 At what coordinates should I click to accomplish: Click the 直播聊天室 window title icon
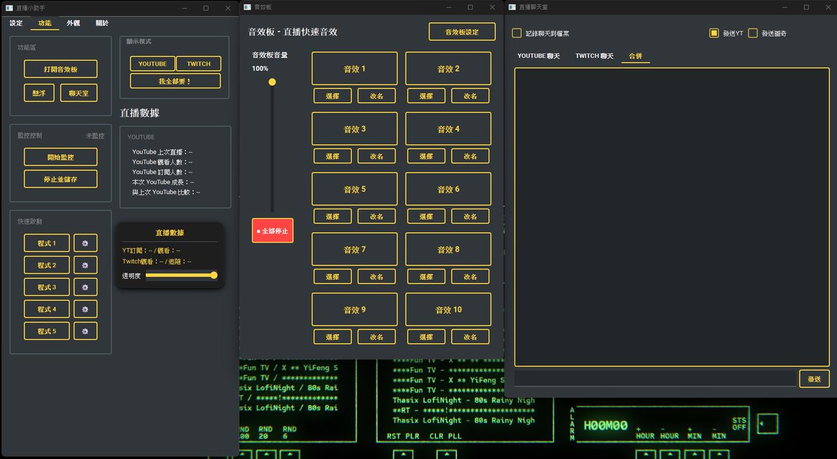click(512, 7)
